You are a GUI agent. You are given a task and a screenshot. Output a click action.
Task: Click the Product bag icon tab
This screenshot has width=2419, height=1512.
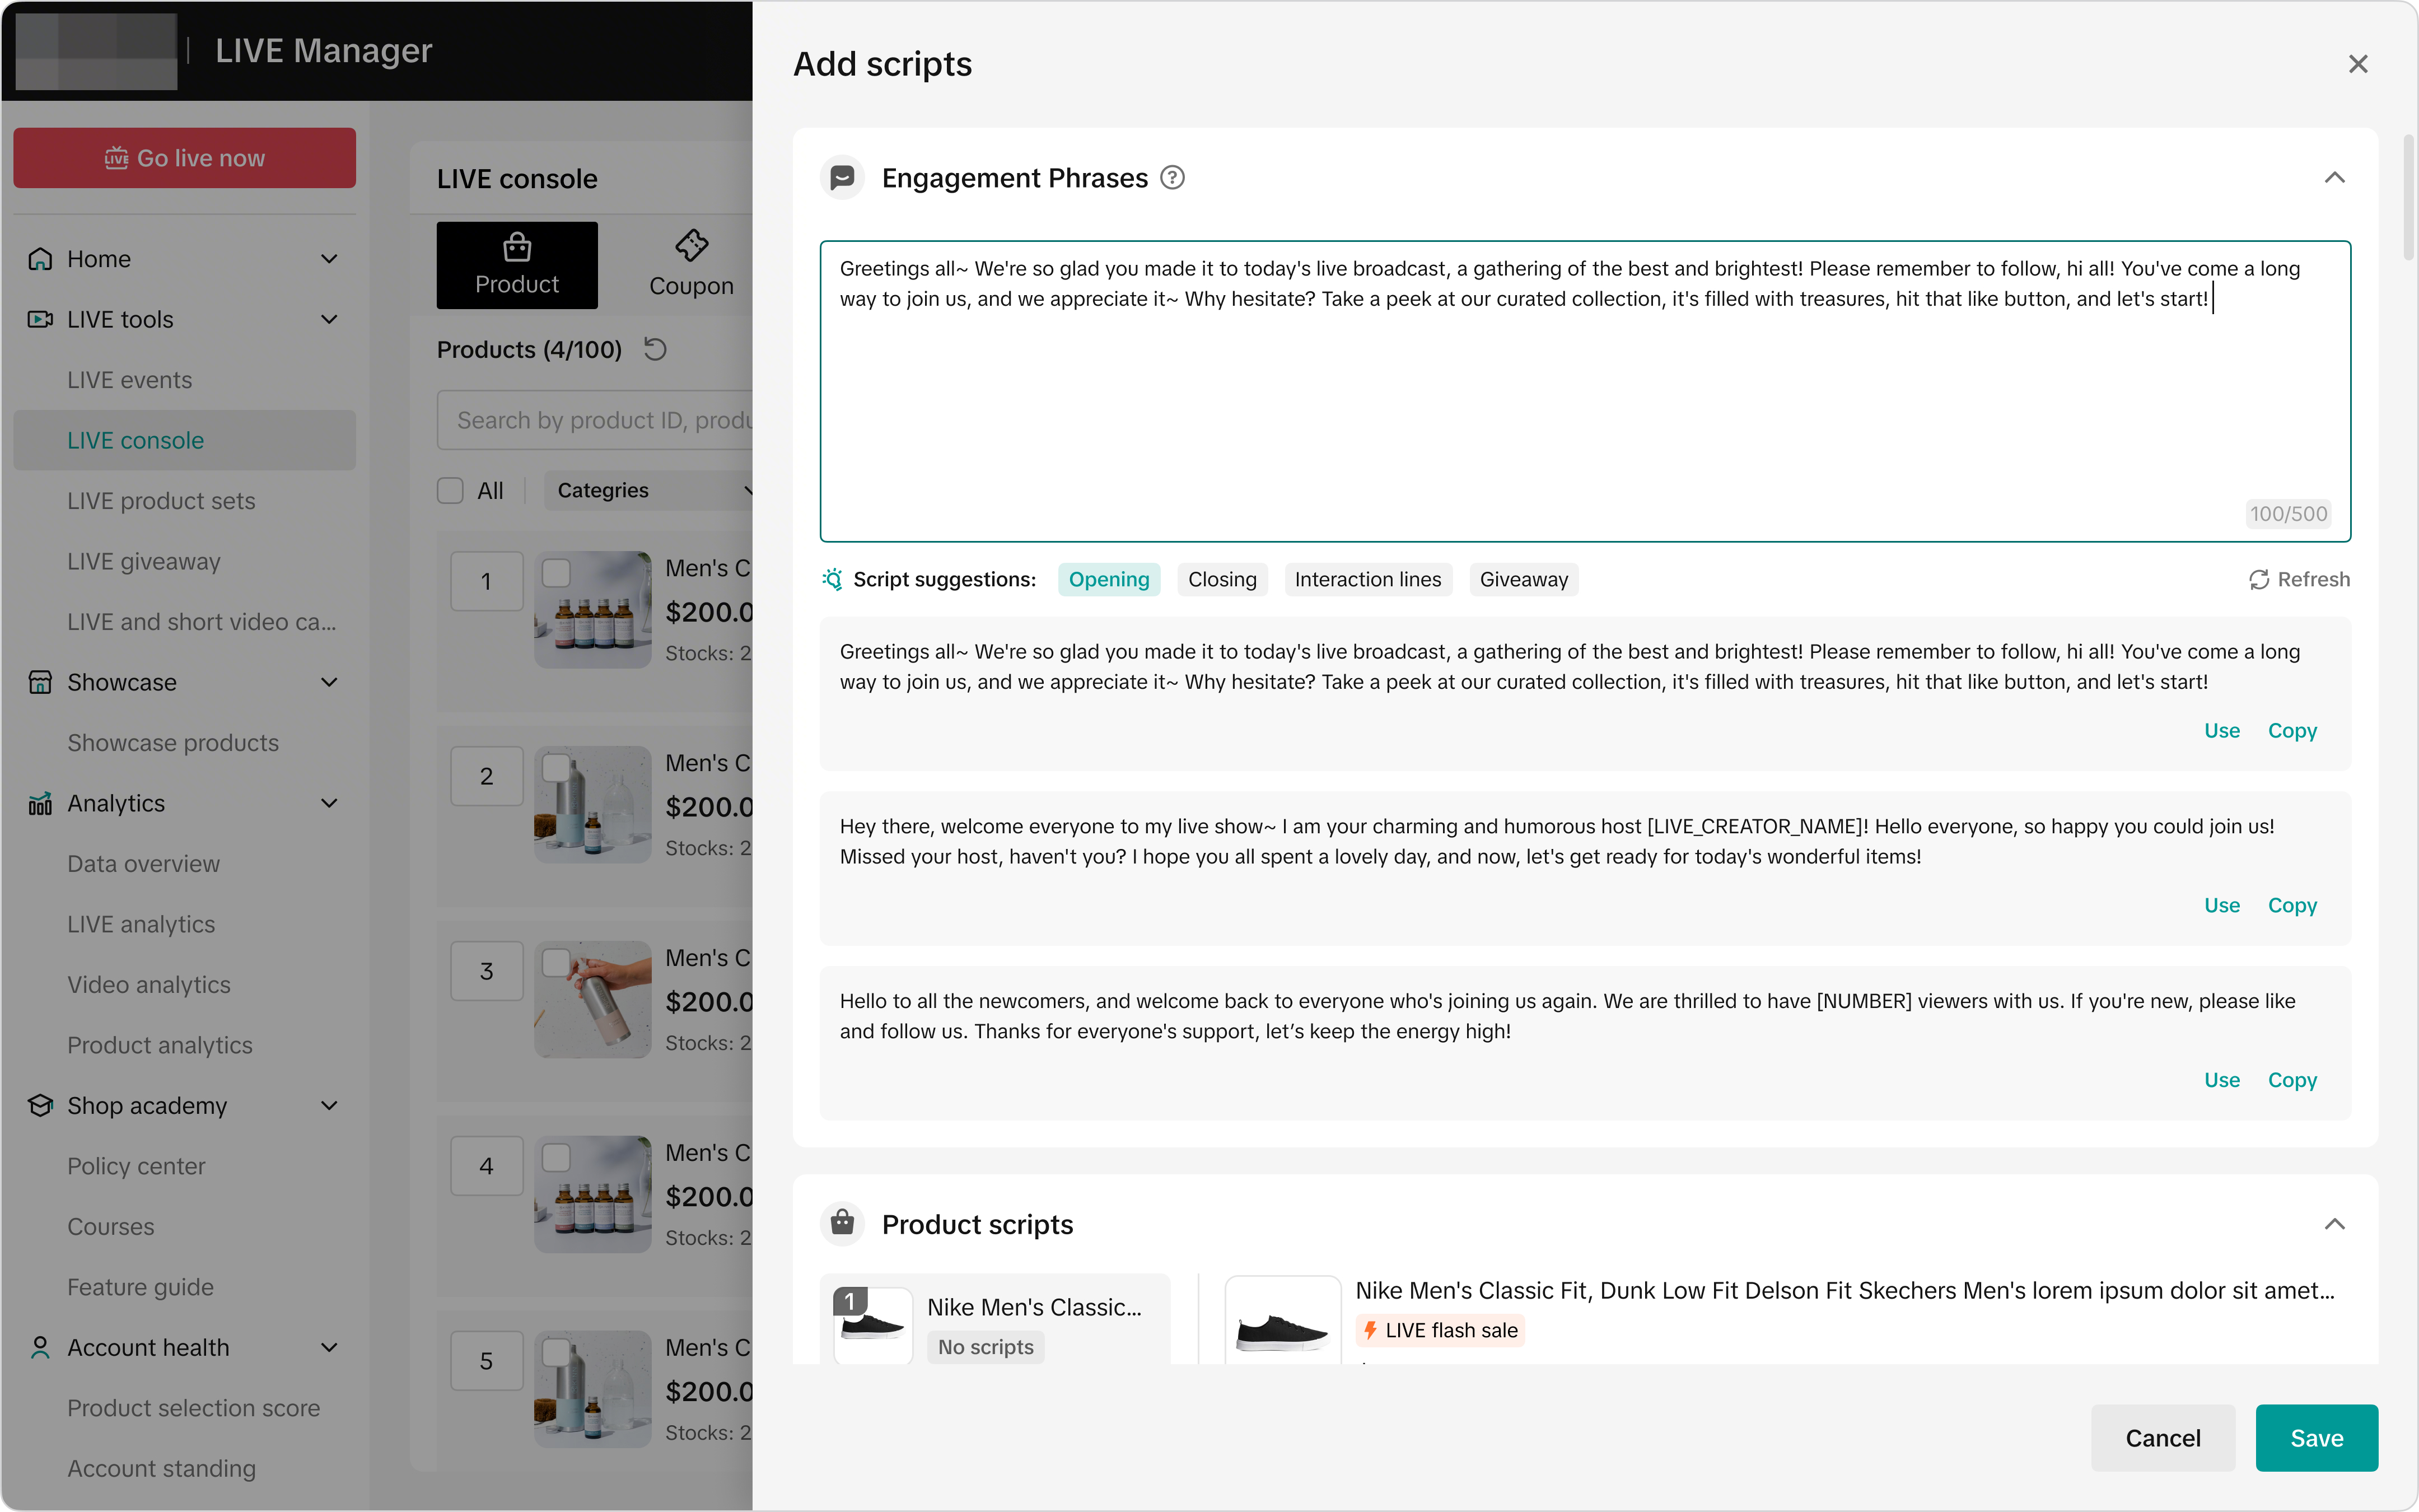click(x=517, y=265)
